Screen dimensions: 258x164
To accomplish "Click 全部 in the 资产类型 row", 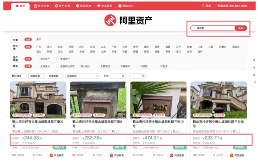I will coord(28,59).
